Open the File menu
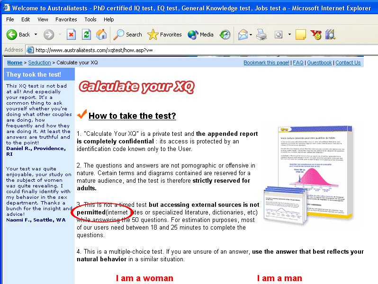The width and height of the screenshot is (378, 284). [10, 19]
